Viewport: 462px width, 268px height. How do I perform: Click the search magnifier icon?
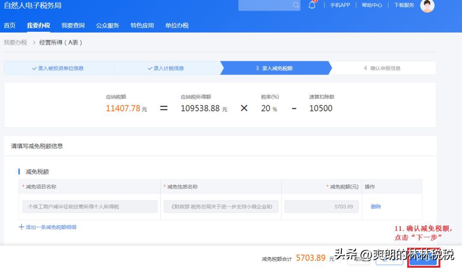pos(296,6)
